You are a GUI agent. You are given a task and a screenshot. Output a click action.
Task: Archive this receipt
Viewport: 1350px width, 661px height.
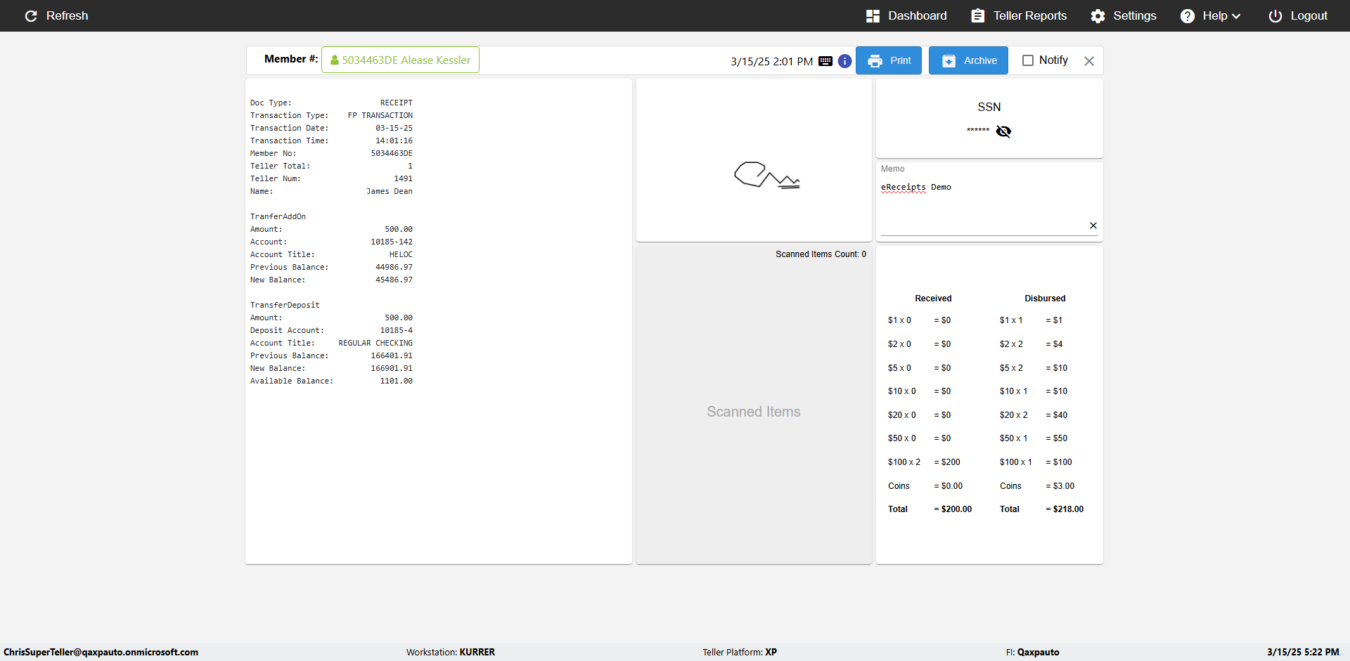pyautogui.click(x=968, y=60)
